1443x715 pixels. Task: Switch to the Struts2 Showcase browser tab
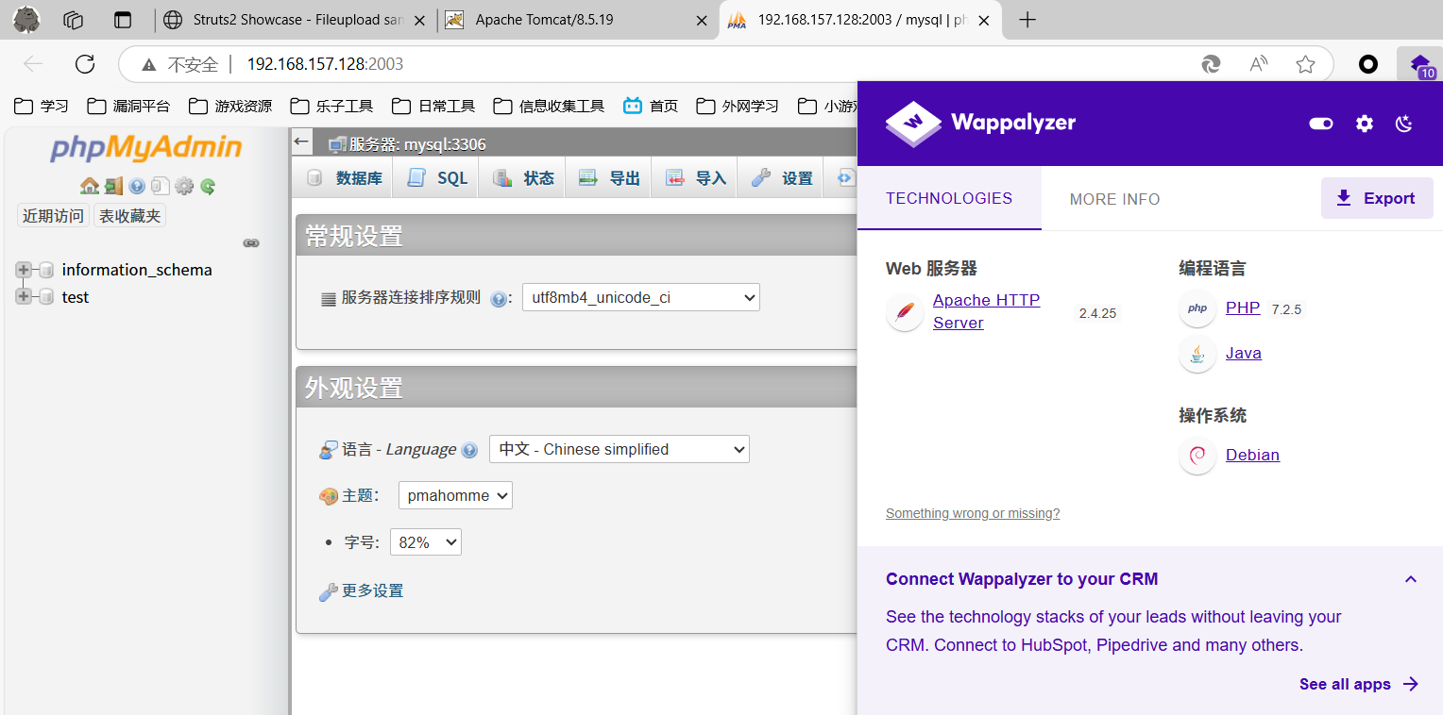295,20
